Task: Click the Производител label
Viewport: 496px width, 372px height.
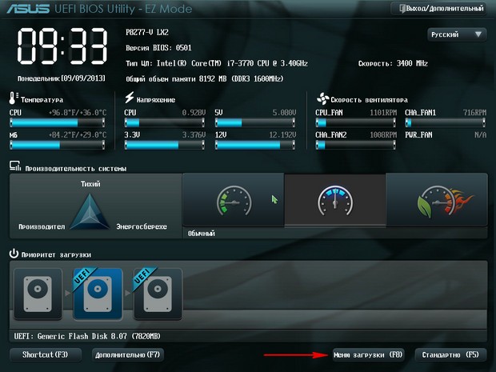Action: (x=42, y=226)
